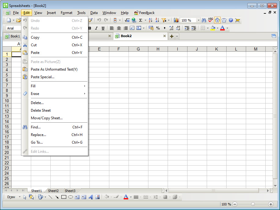Click the Insert Picture icon in Draw toolbar
280x210 pixels.
click(x=97, y=197)
